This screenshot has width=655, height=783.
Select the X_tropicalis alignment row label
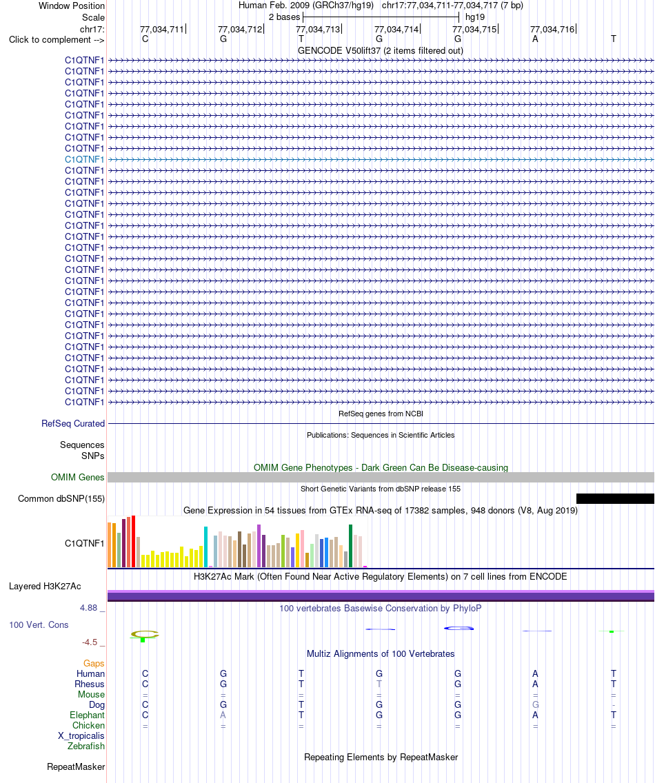point(81,736)
